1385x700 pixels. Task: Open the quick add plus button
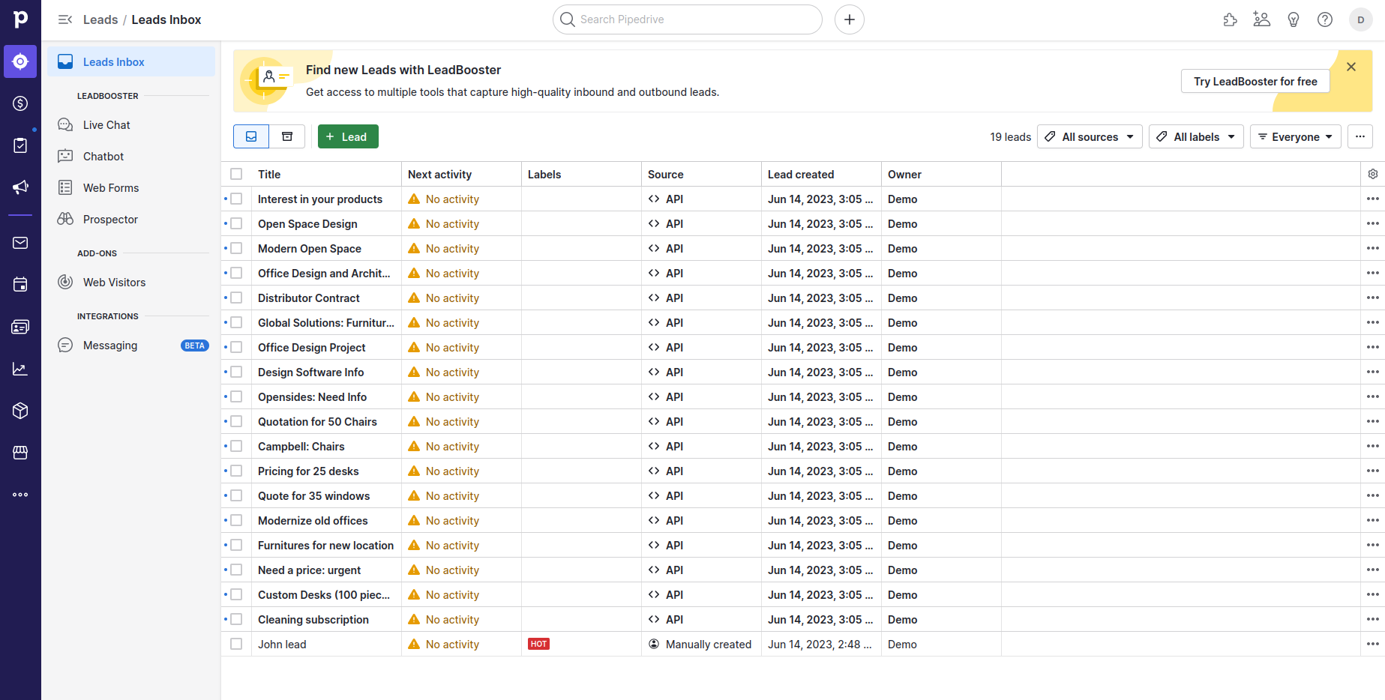[849, 19]
